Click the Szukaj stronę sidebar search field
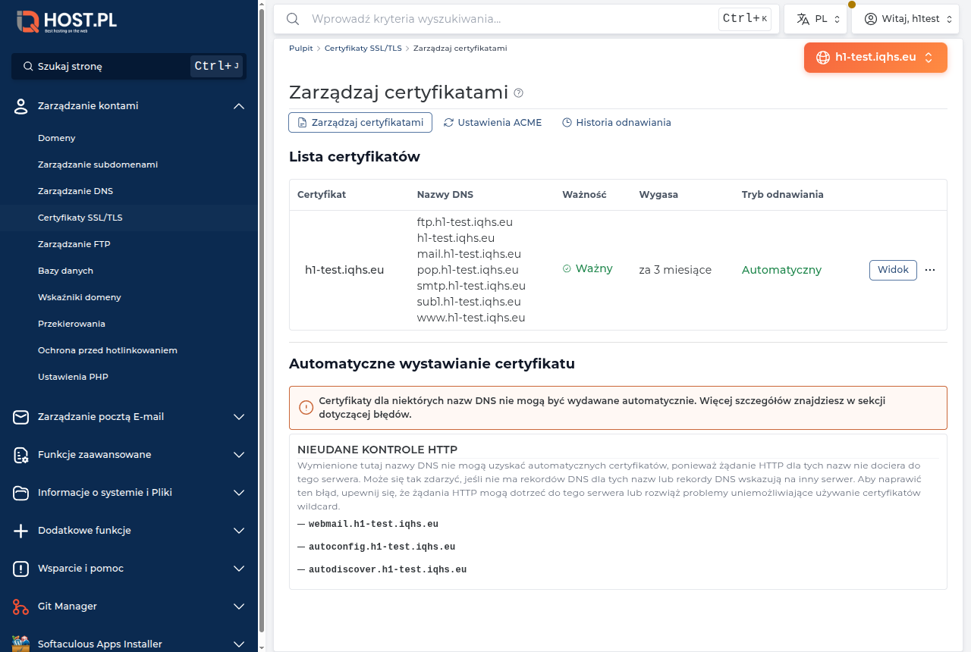971x652 pixels. pyautogui.click(x=129, y=66)
